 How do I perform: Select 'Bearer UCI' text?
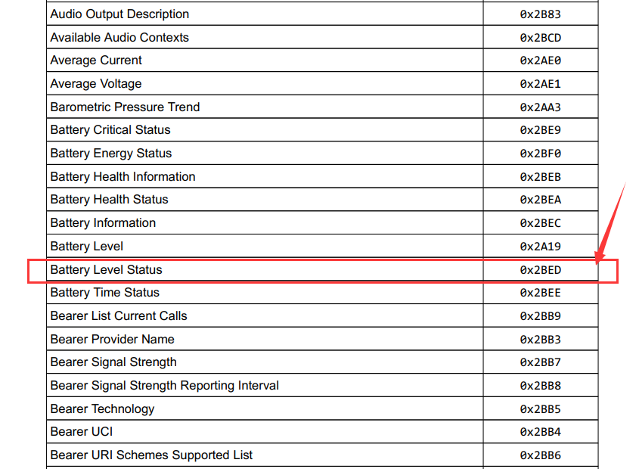pos(82,431)
